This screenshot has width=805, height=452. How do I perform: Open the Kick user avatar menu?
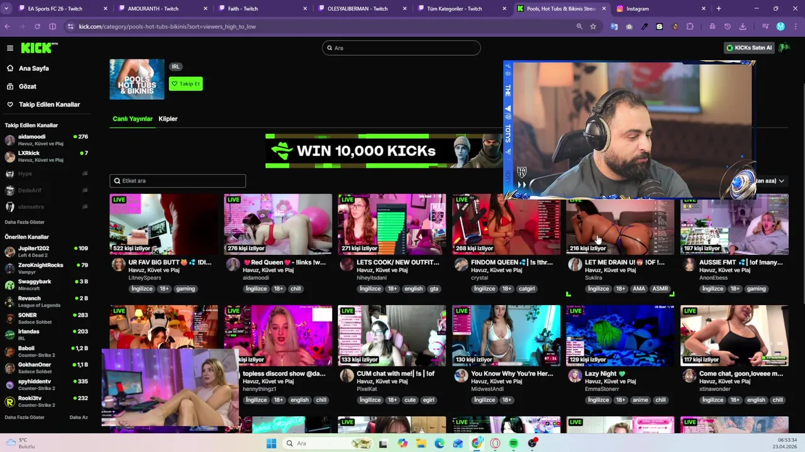(784, 48)
